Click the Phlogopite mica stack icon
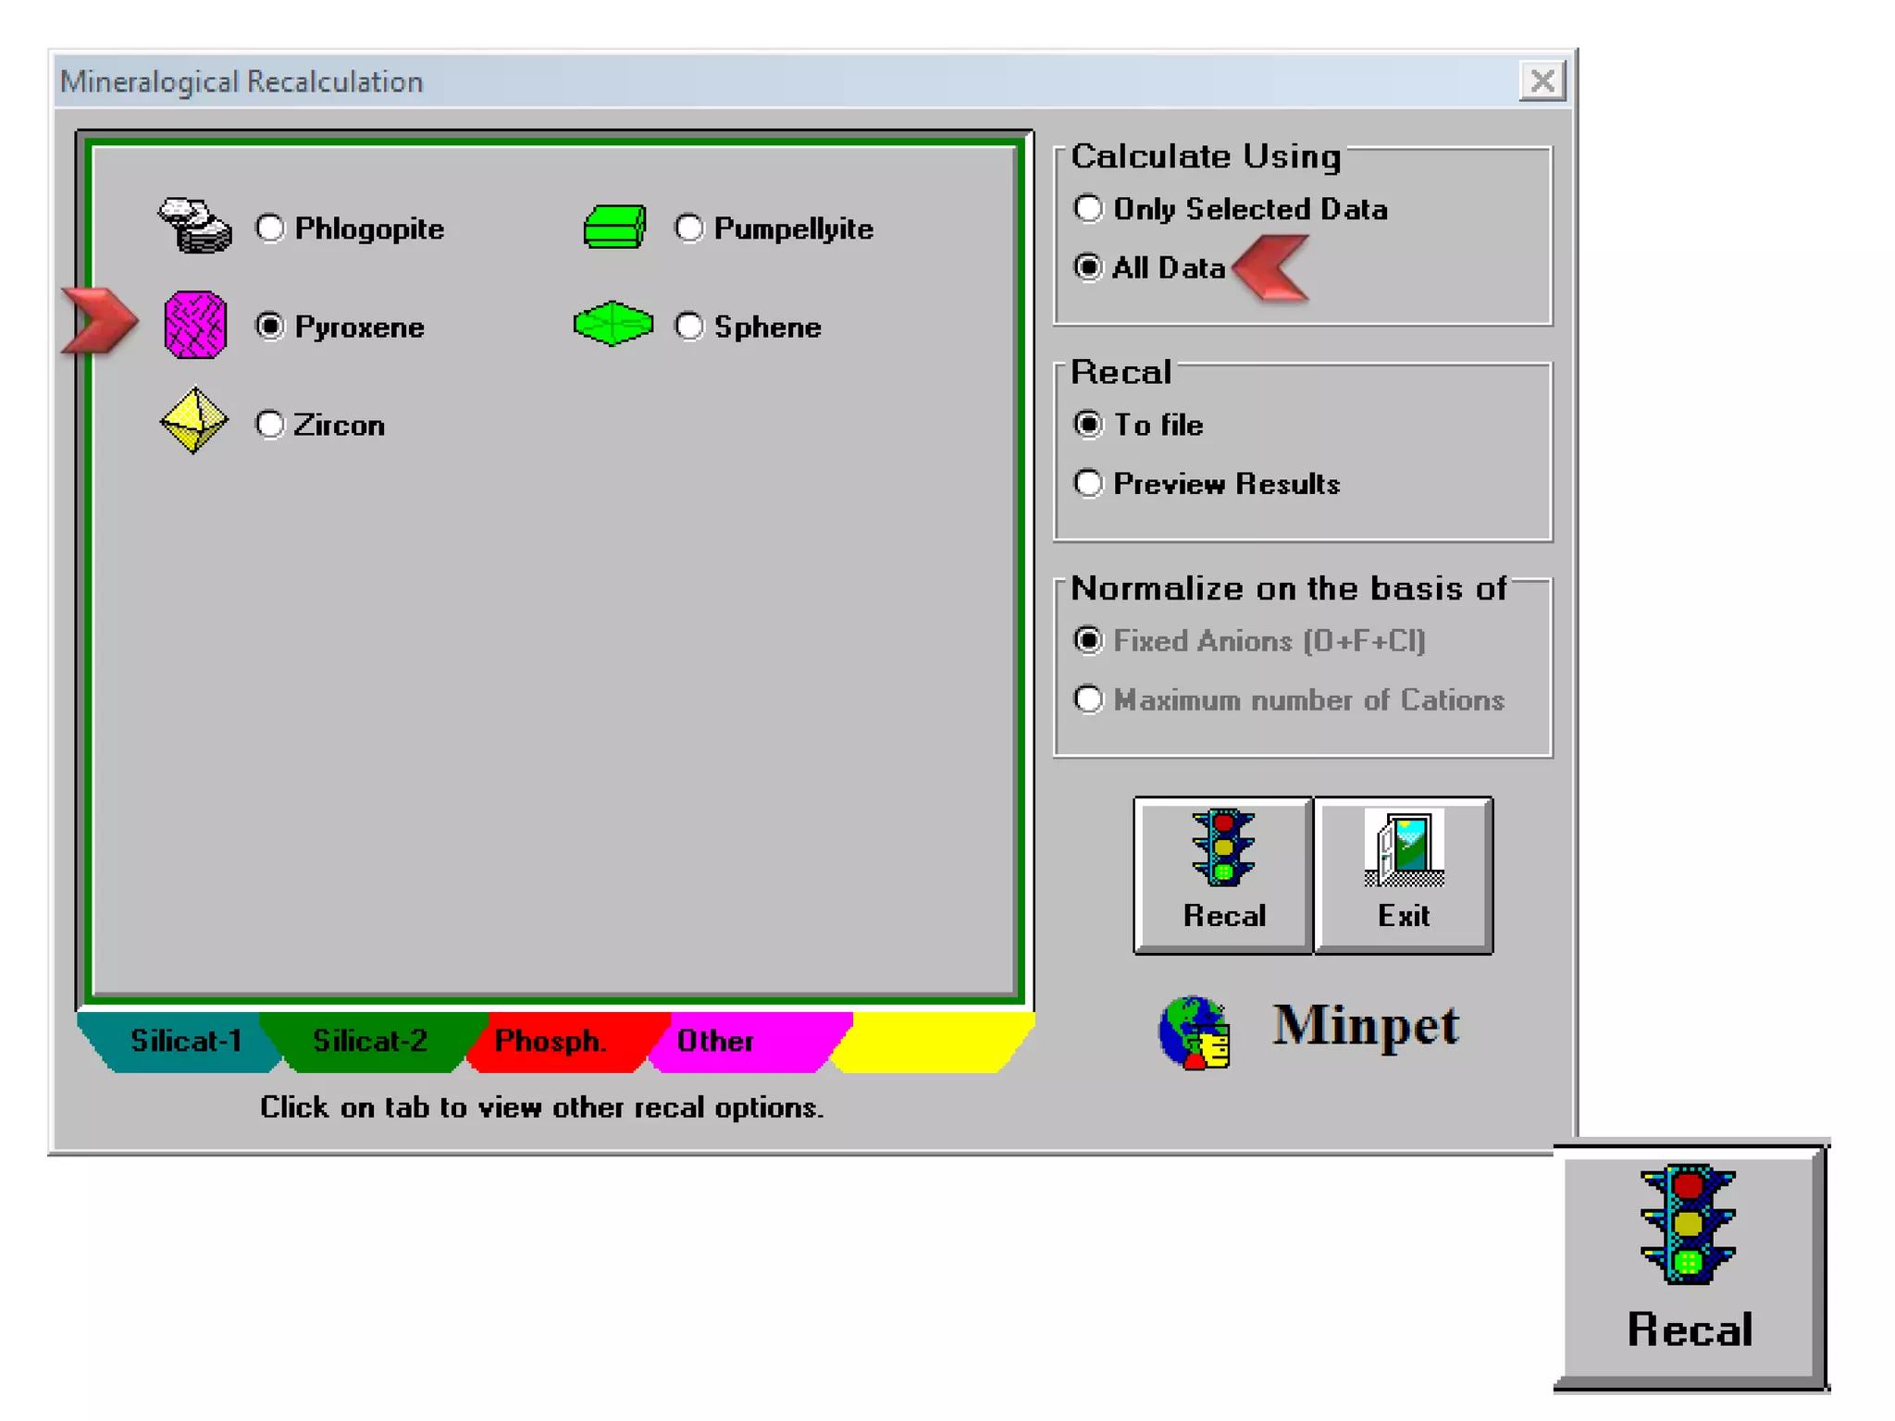Image resolution: width=1895 pixels, height=1421 pixels. pyautogui.click(x=195, y=226)
